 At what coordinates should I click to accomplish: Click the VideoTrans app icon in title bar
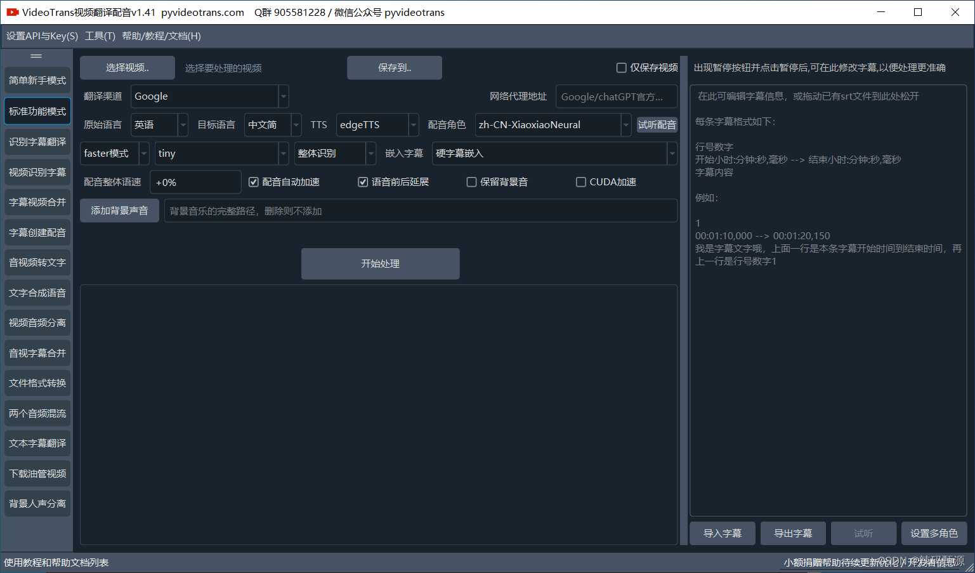(x=13, y=12)
